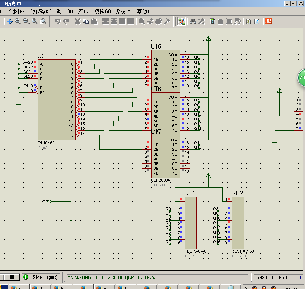Toggle the OE input terminal state
The height and width of the screenshot is (289, 305).
coord(49,201)
